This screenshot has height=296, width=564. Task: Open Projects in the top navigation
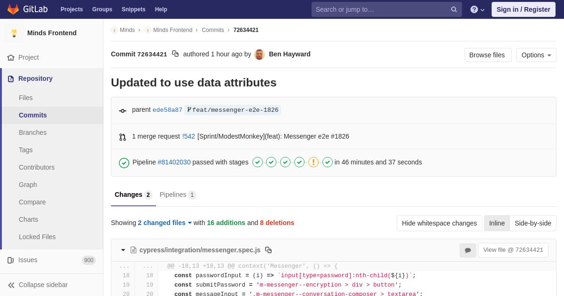pyautogui.click(x=71, y=9)
